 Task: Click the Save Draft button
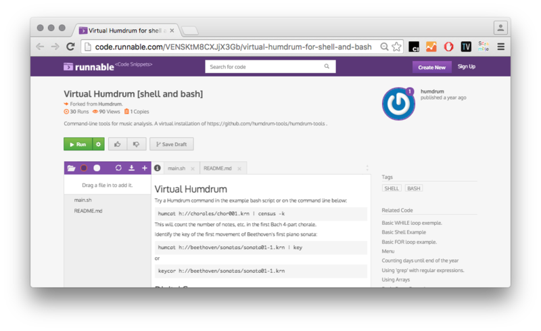click(x=172, y=144)
